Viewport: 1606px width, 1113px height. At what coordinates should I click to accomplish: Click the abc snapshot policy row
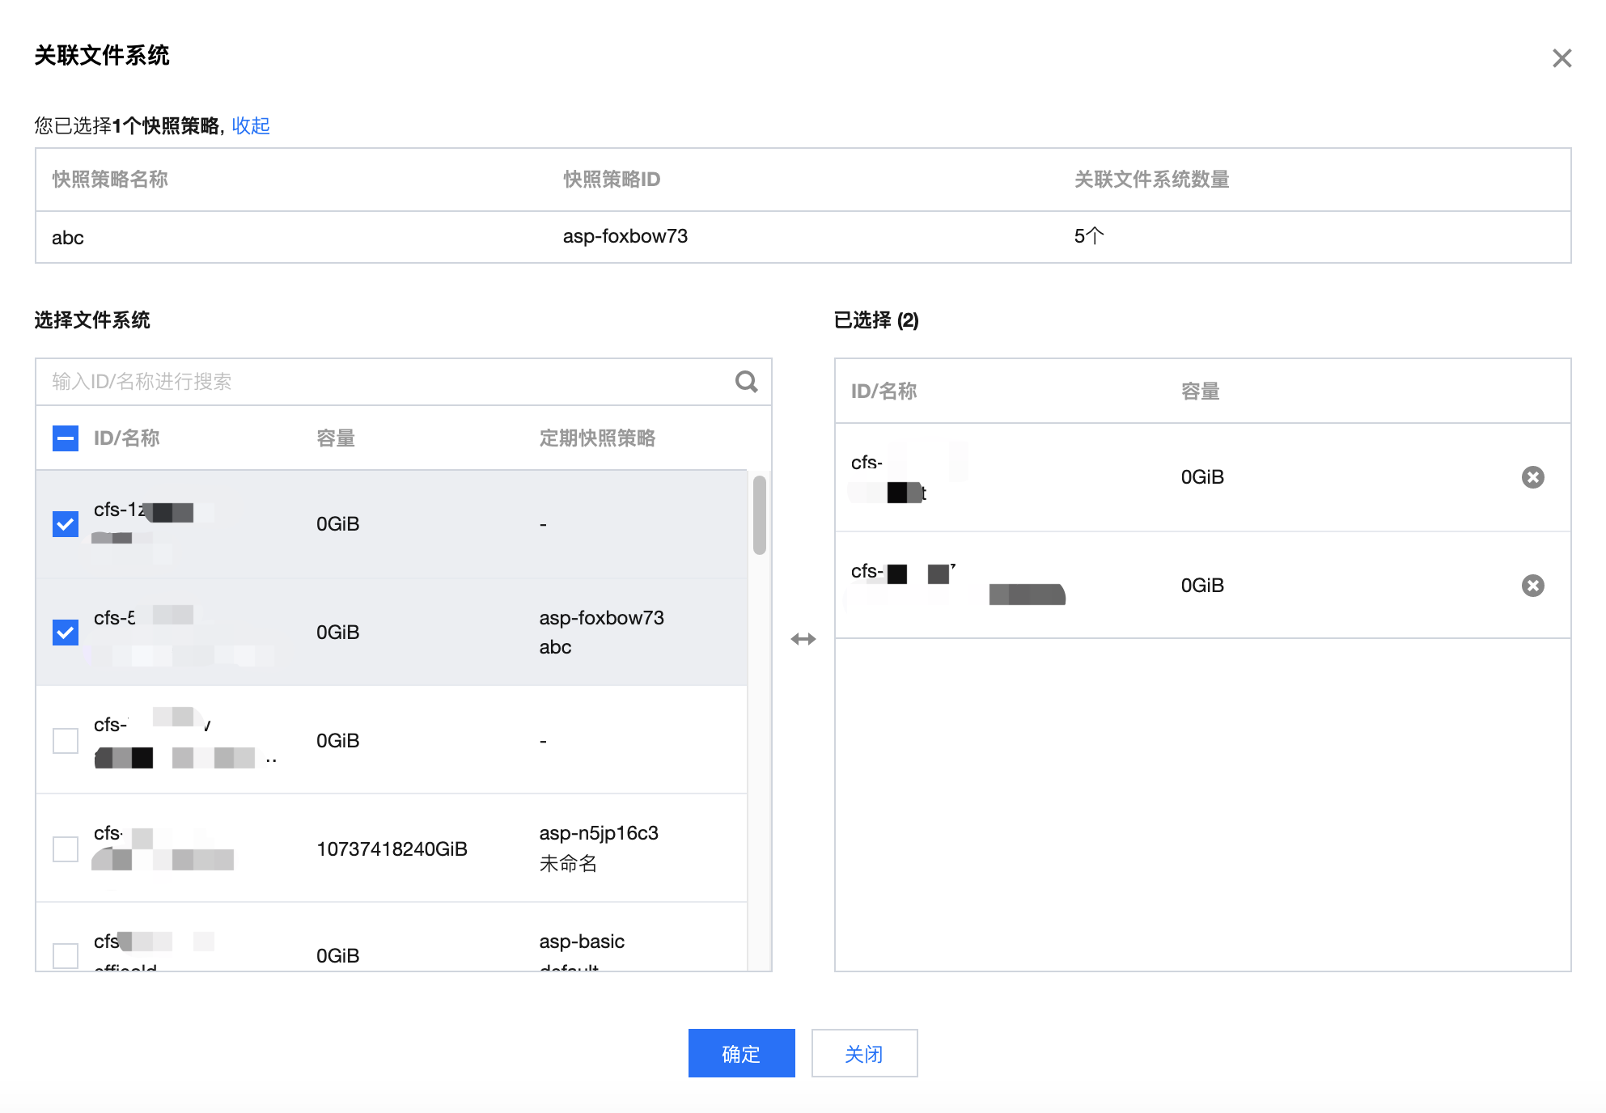click(x=68, y=238)
